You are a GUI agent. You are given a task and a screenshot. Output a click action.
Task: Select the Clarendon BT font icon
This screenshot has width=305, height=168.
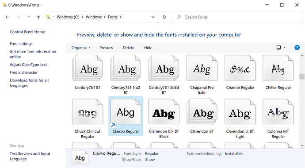202,111
